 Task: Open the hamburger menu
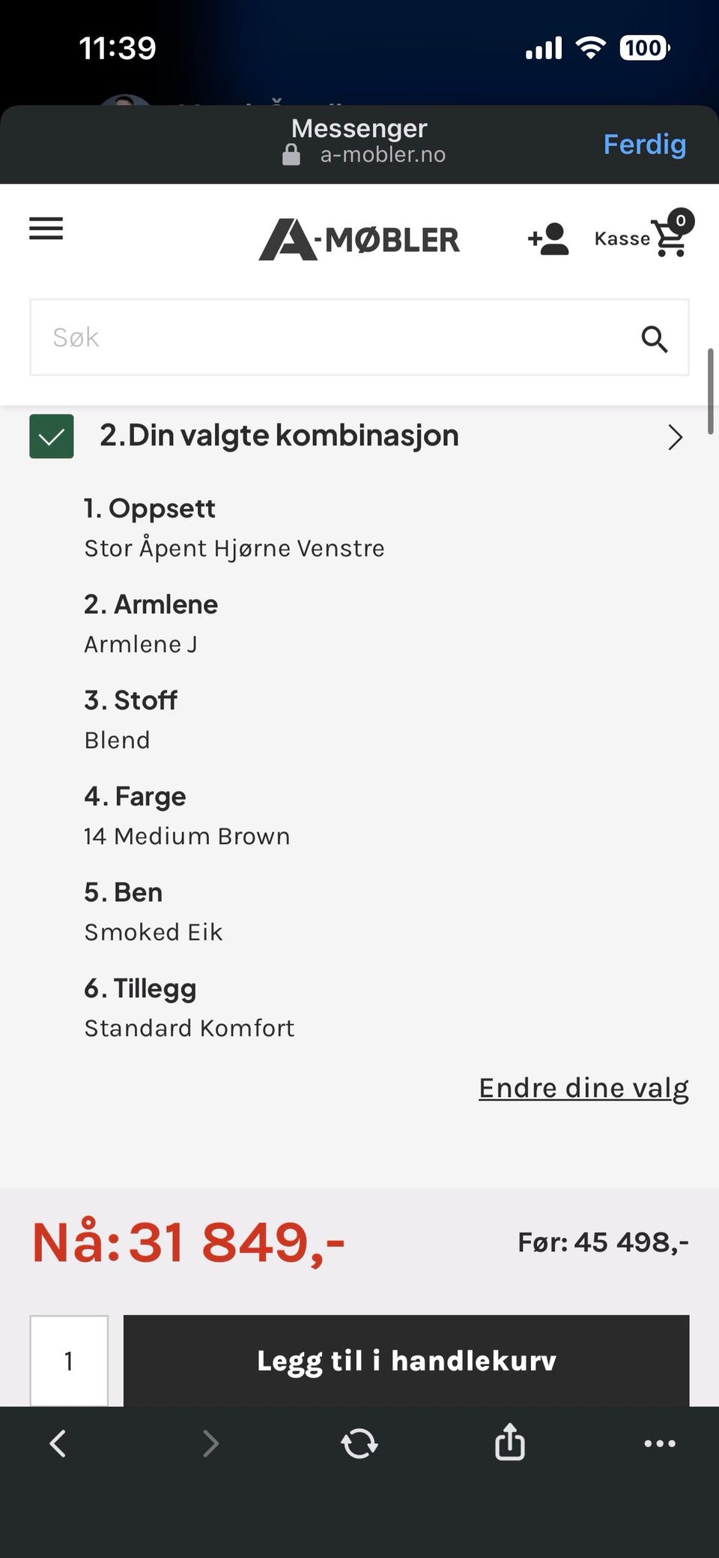pyautogui.click(x=46, y=229)
